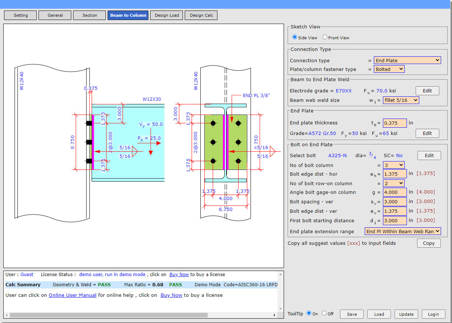Enable ToolTip On option
This screenshot has height=323, width=452.
click(x=309, y=313)
